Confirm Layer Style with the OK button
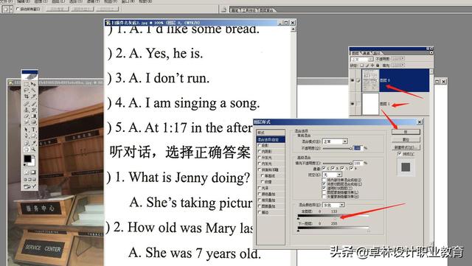 point(406,132)
